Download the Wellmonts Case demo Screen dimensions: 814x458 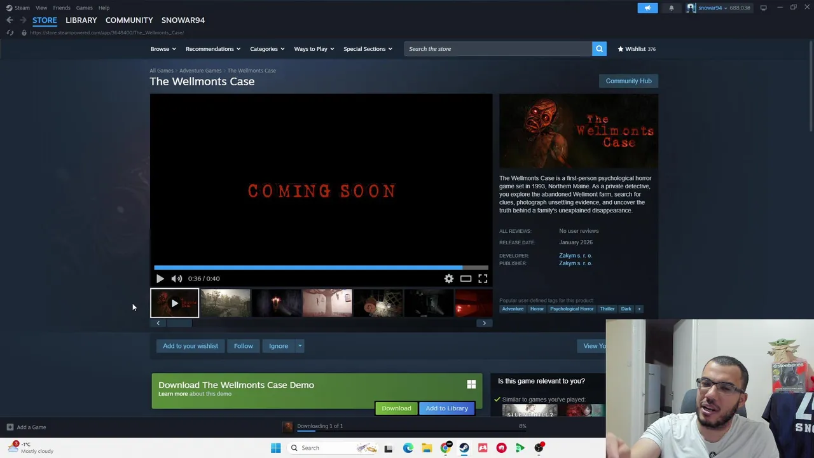point(396,408)
